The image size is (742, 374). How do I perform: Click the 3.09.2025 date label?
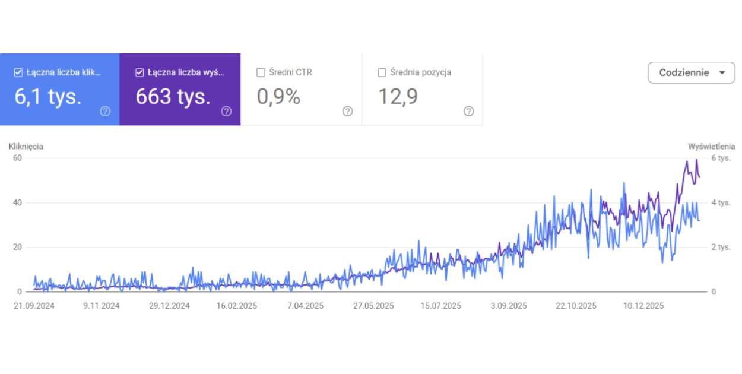pyautogui.click(x=509, y=306)
